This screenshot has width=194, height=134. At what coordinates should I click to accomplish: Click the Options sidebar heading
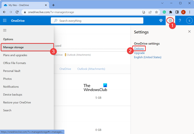coord(8,39)
